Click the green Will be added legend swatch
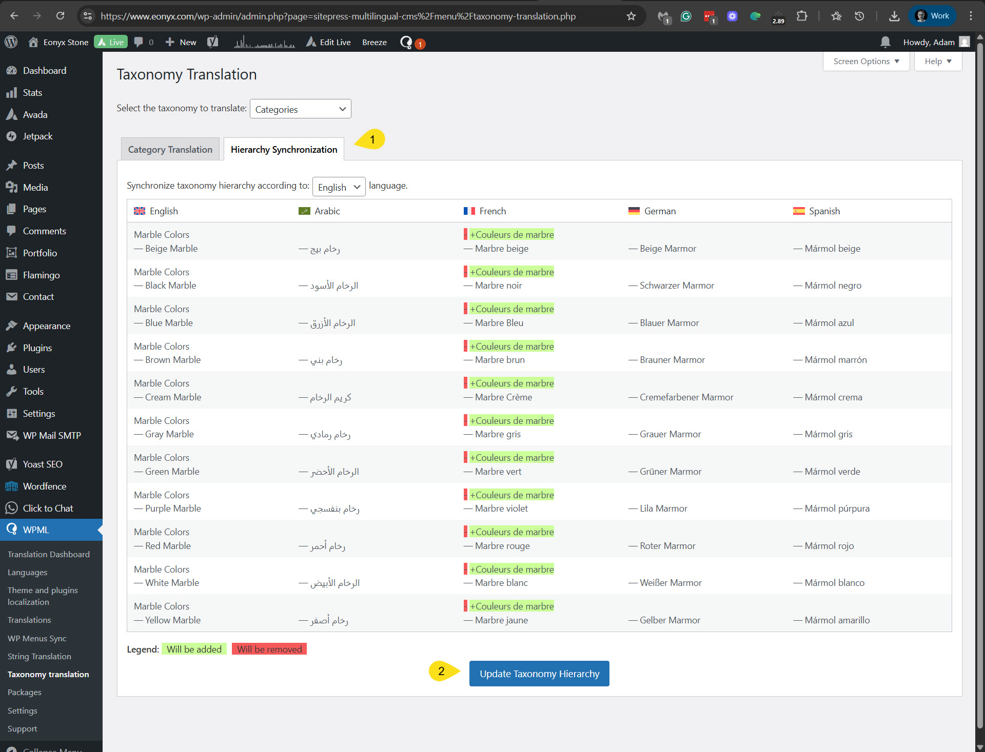 (194, 649)
